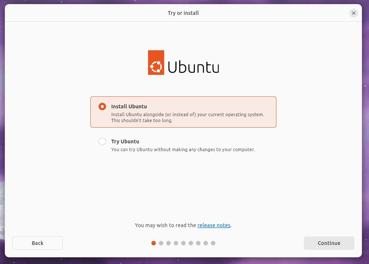The height and width of the screenshot is (264, 369).
Task: Click the second page indicator dot
Action: pyautogui.click(x=161, y=243)
